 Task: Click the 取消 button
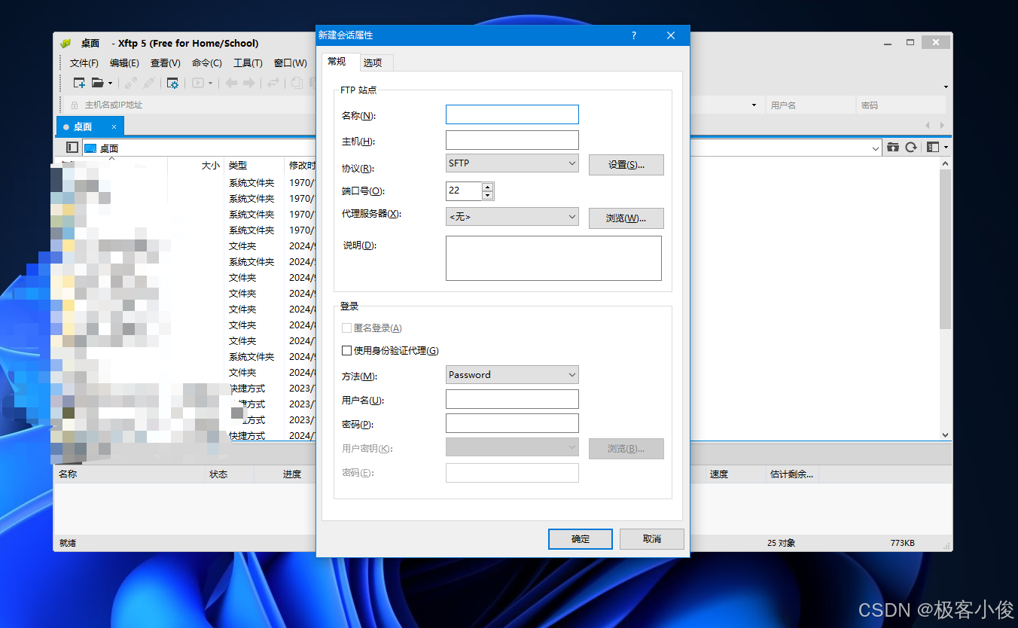click(x=652, y=539)
